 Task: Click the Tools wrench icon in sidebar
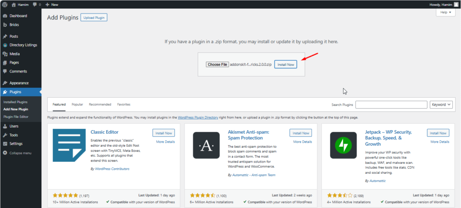[5, 135]
